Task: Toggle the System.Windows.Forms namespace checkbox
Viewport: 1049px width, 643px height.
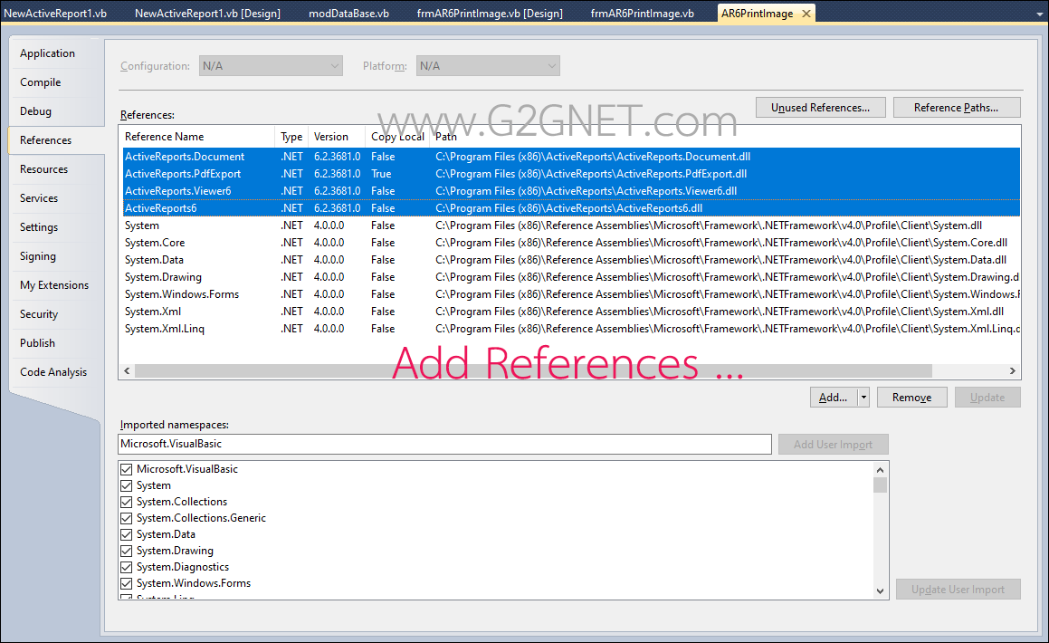Action: click(x=127, y=583)
